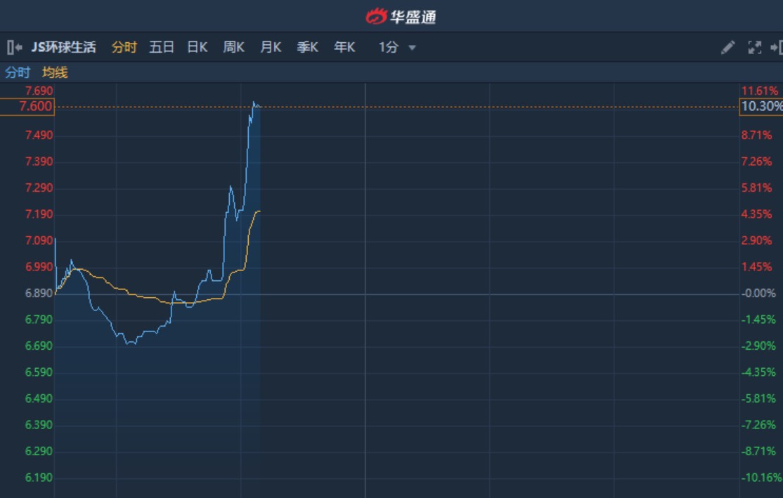Click the 11.61% top percent label
The width and height of the screenshot is (783, 498).
tap(760, 91)
